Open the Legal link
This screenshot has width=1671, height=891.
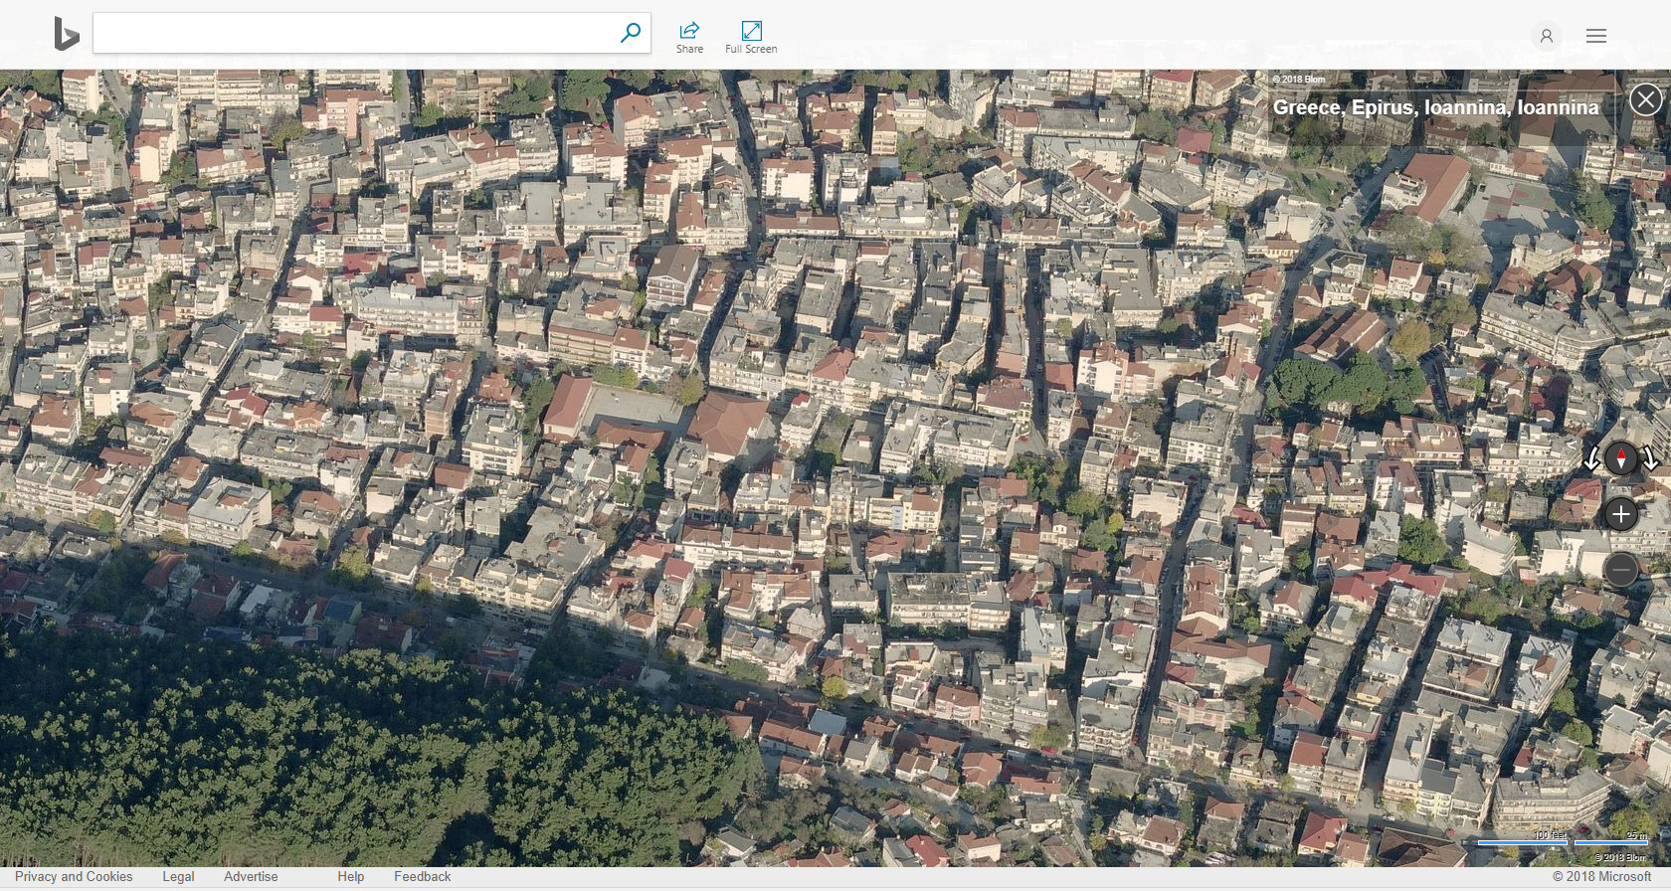coord(178,876)
